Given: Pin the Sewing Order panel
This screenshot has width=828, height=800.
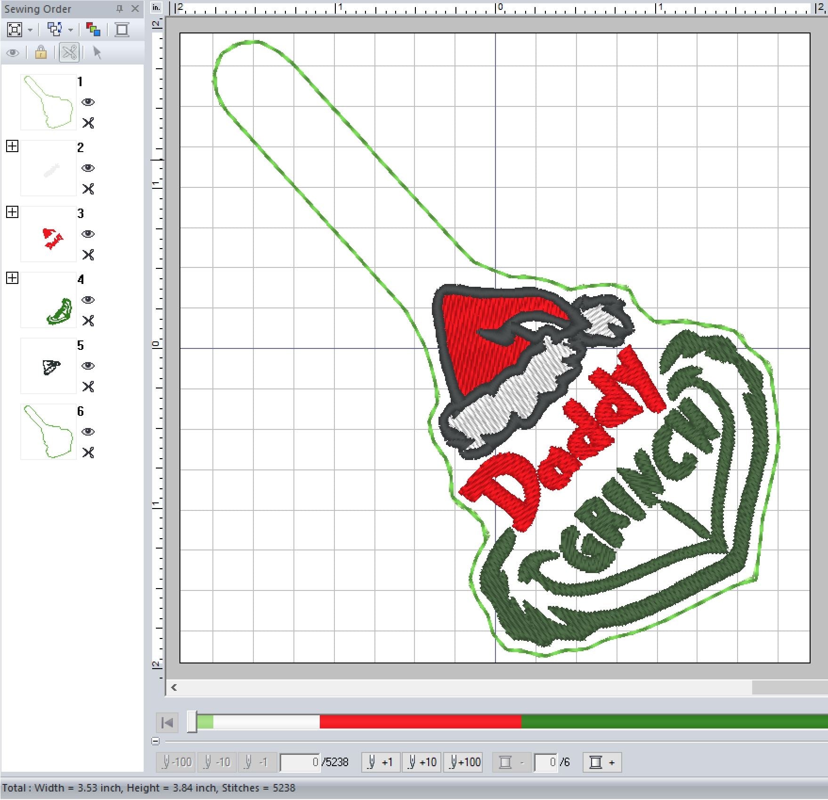Looking at the screenshot, I should pyautogui.click(x=120, y=8).
